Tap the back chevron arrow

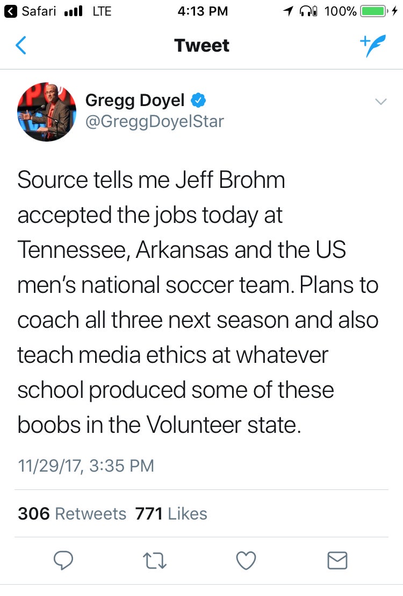point(21,46)
